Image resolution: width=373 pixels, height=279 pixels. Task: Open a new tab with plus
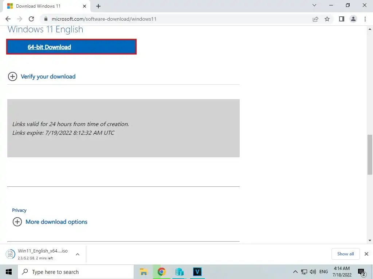pos(98,6)
